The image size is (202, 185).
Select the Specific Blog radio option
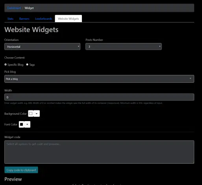coord(6,65)
